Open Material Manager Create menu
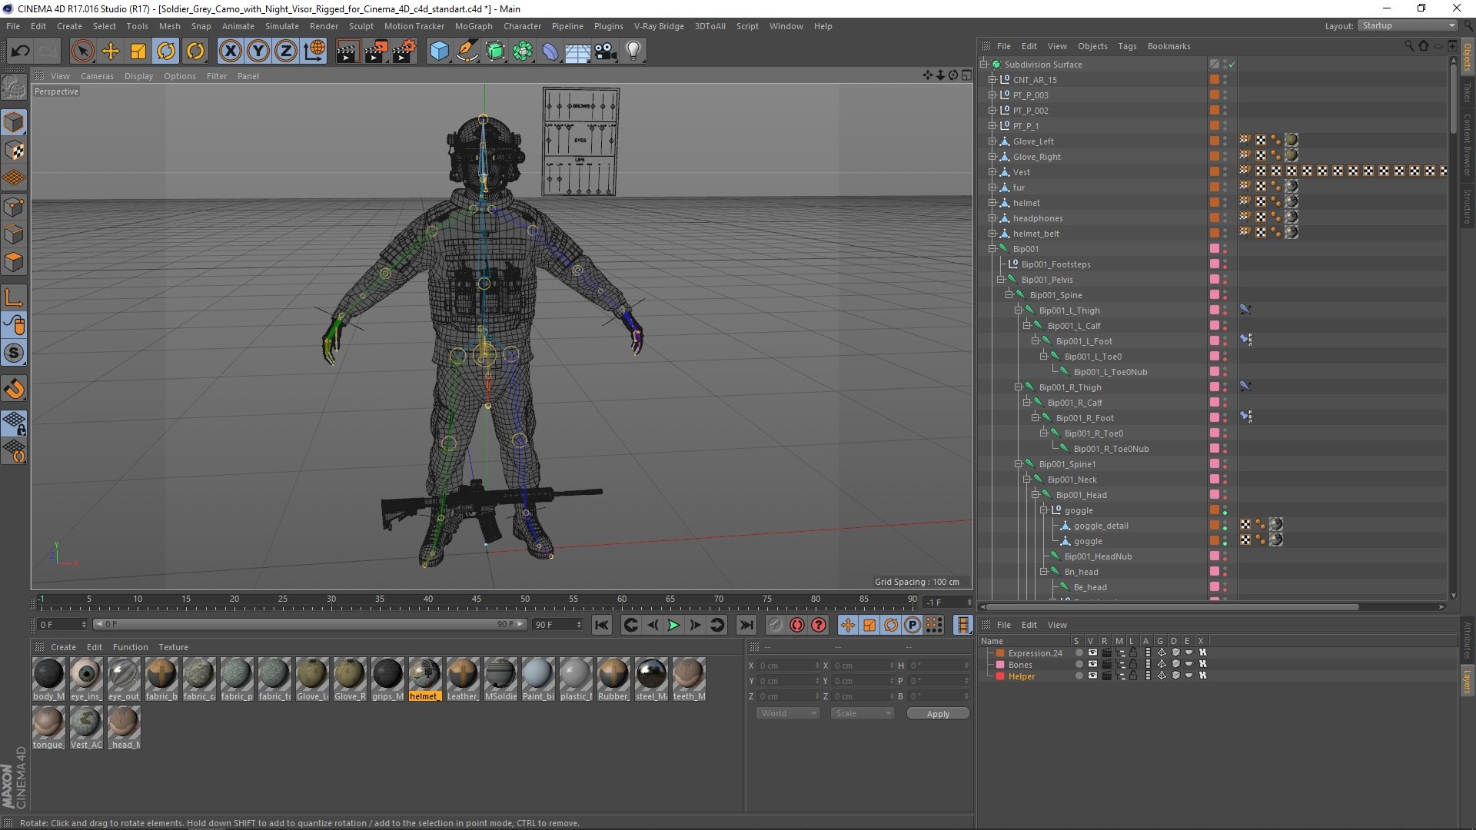Image resolution: width=1476 pixels, height=830 pixels. pos(63,647)
